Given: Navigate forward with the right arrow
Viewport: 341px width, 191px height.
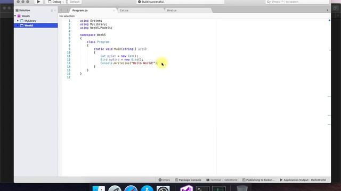Looking at the screenshot, I should pyautogui.click(x=68, y=10).
